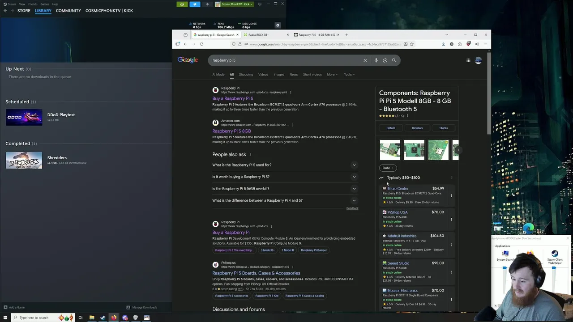Click the Raspberry Pi Bumper sitelink chip
The image size is (573, 322).
point(314,250)
